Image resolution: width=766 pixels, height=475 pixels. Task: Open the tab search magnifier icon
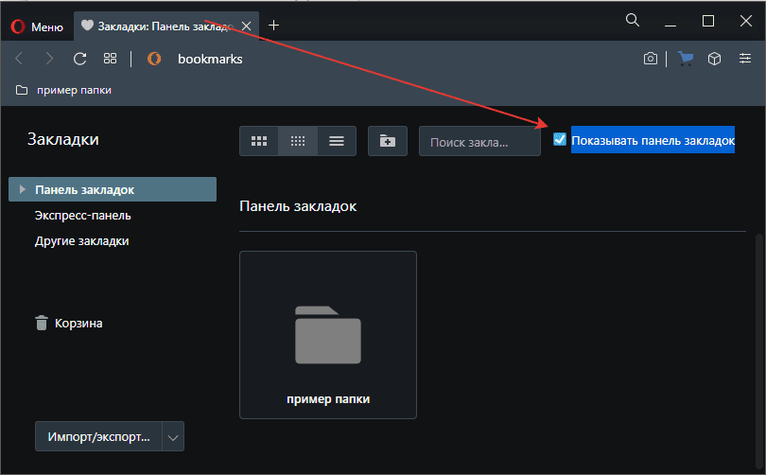(x=632, y=20)
